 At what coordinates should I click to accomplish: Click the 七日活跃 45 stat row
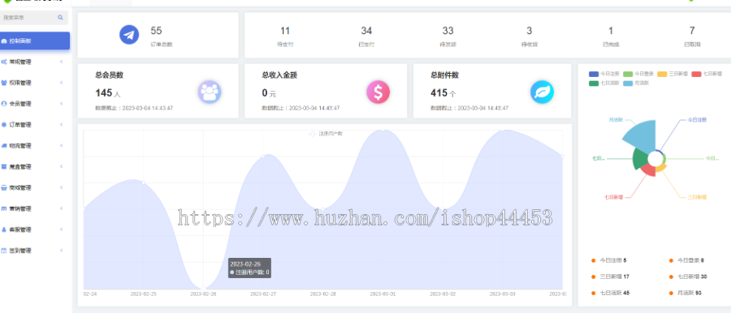point(610,293)
